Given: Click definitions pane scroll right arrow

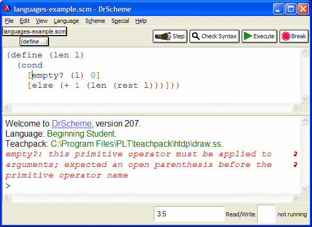Looking at the screenshot, I should pos(295,107).
